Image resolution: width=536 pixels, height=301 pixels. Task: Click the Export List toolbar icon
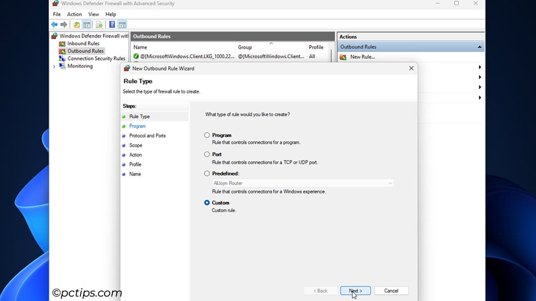[x=99, y=25]
